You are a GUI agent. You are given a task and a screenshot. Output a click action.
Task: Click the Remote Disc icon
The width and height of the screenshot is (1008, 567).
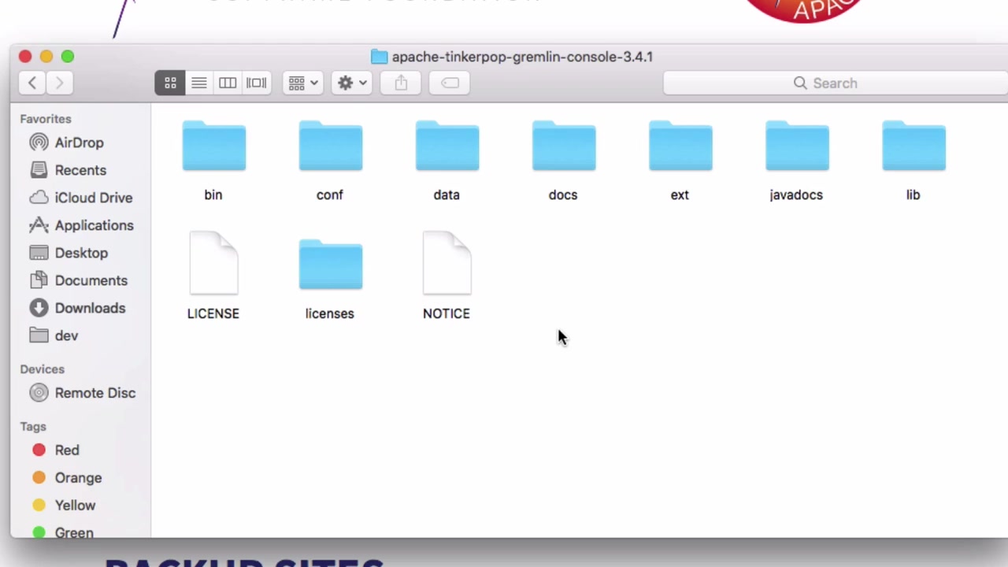pos(39,393)
